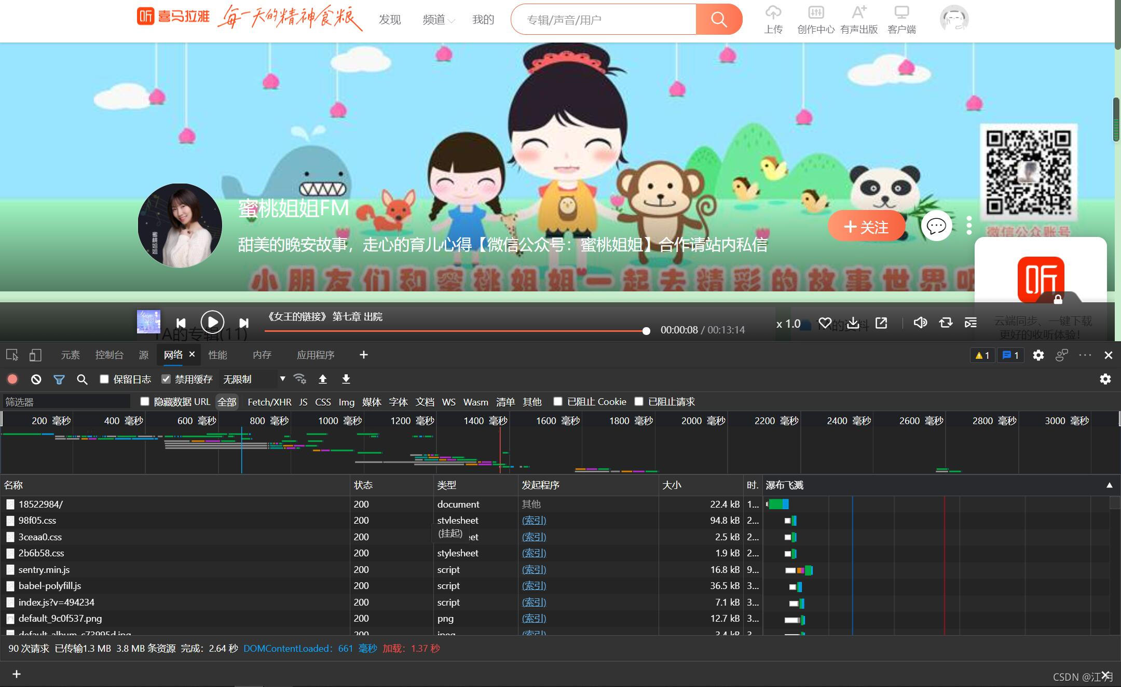
Task: Open the 元素 (Elements) tab
Action: click(71, 355)
